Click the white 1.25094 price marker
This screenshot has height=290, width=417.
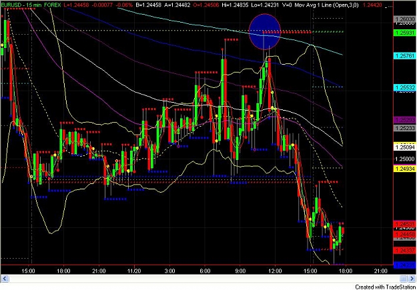click(404, 147)
